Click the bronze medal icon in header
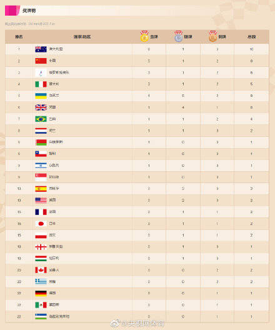 click(x=212, y=36)
